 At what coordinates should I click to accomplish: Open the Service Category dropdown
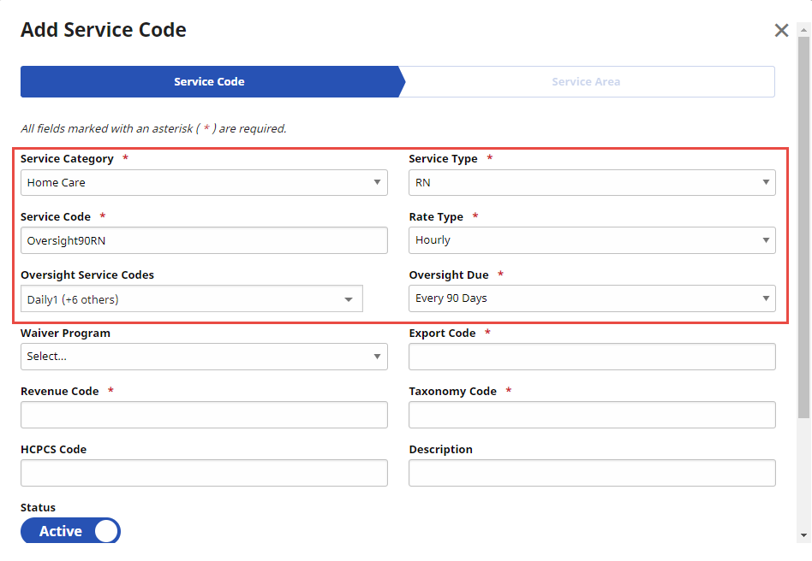pos(204,182)
